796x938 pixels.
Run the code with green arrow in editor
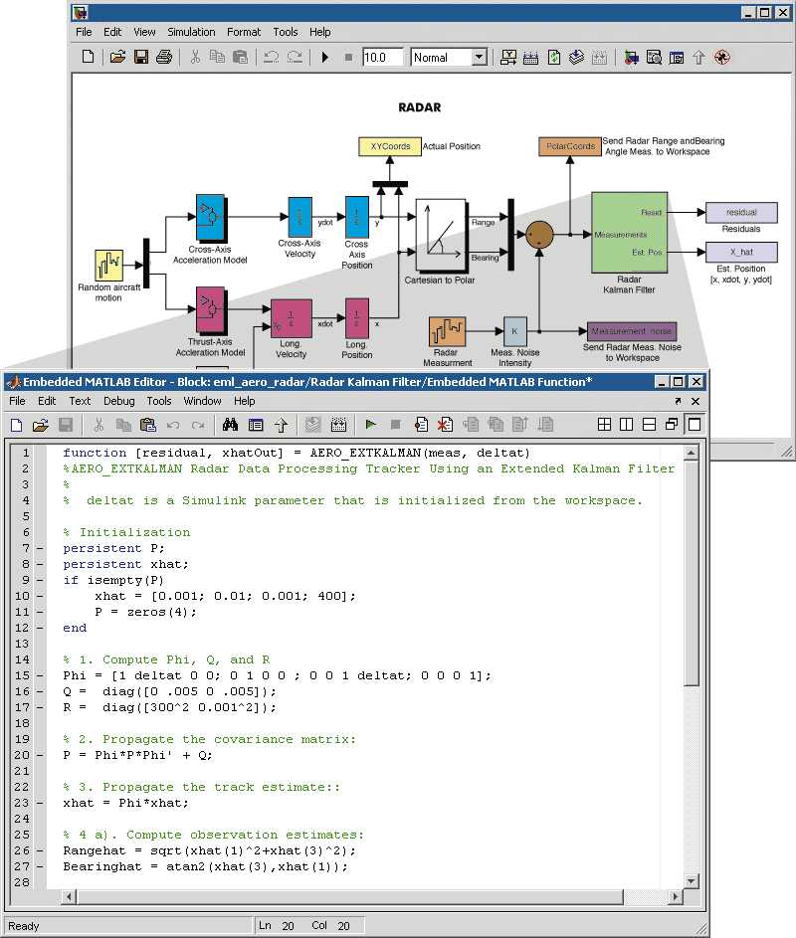[370, 425]
